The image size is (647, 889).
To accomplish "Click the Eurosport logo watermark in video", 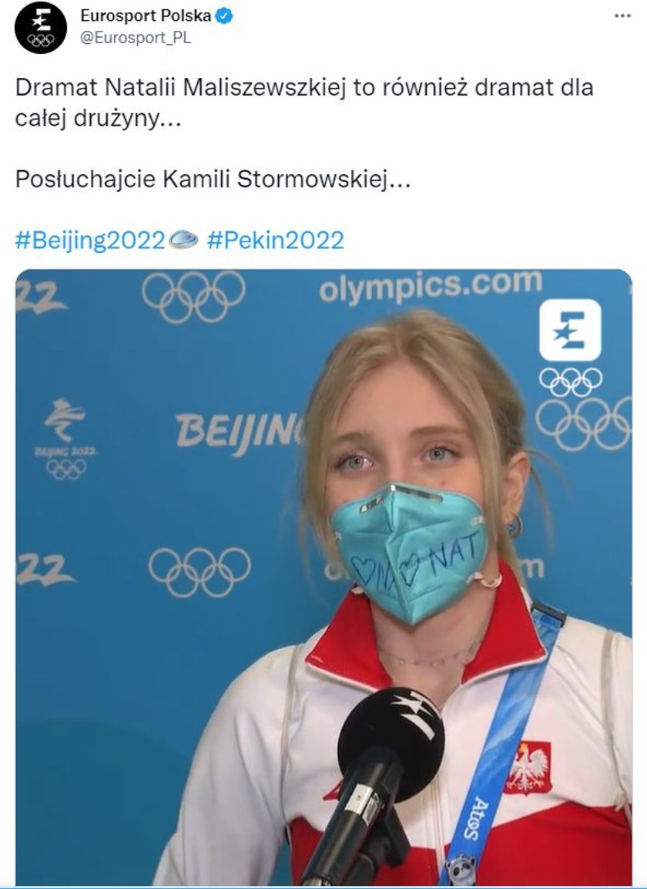I will 570,330.
